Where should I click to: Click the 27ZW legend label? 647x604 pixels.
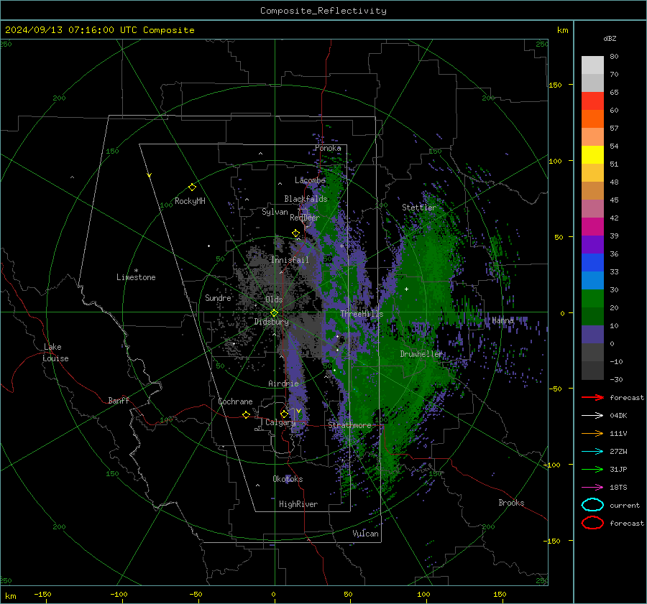[618, 451]
